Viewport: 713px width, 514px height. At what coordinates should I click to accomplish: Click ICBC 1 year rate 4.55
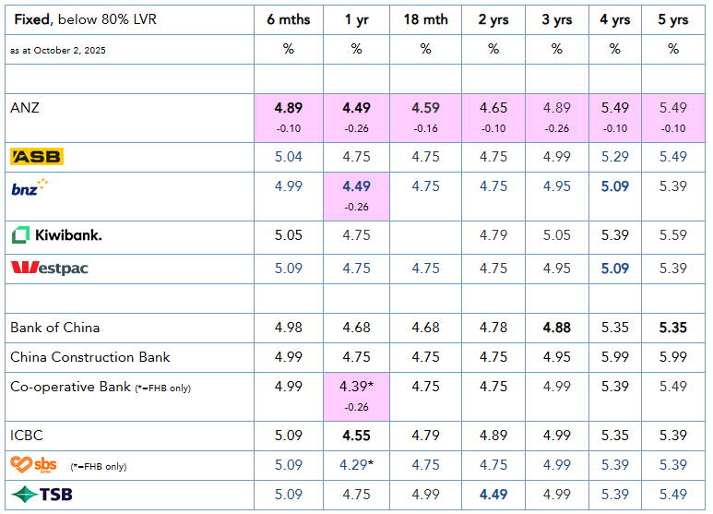tap(356, 436)
